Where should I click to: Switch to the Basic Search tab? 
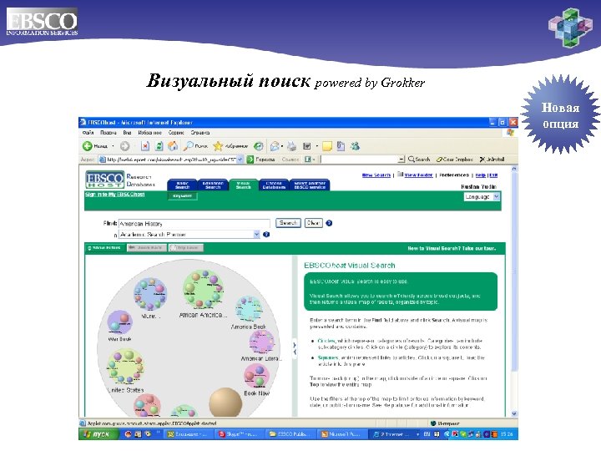[x=183, y=185]
